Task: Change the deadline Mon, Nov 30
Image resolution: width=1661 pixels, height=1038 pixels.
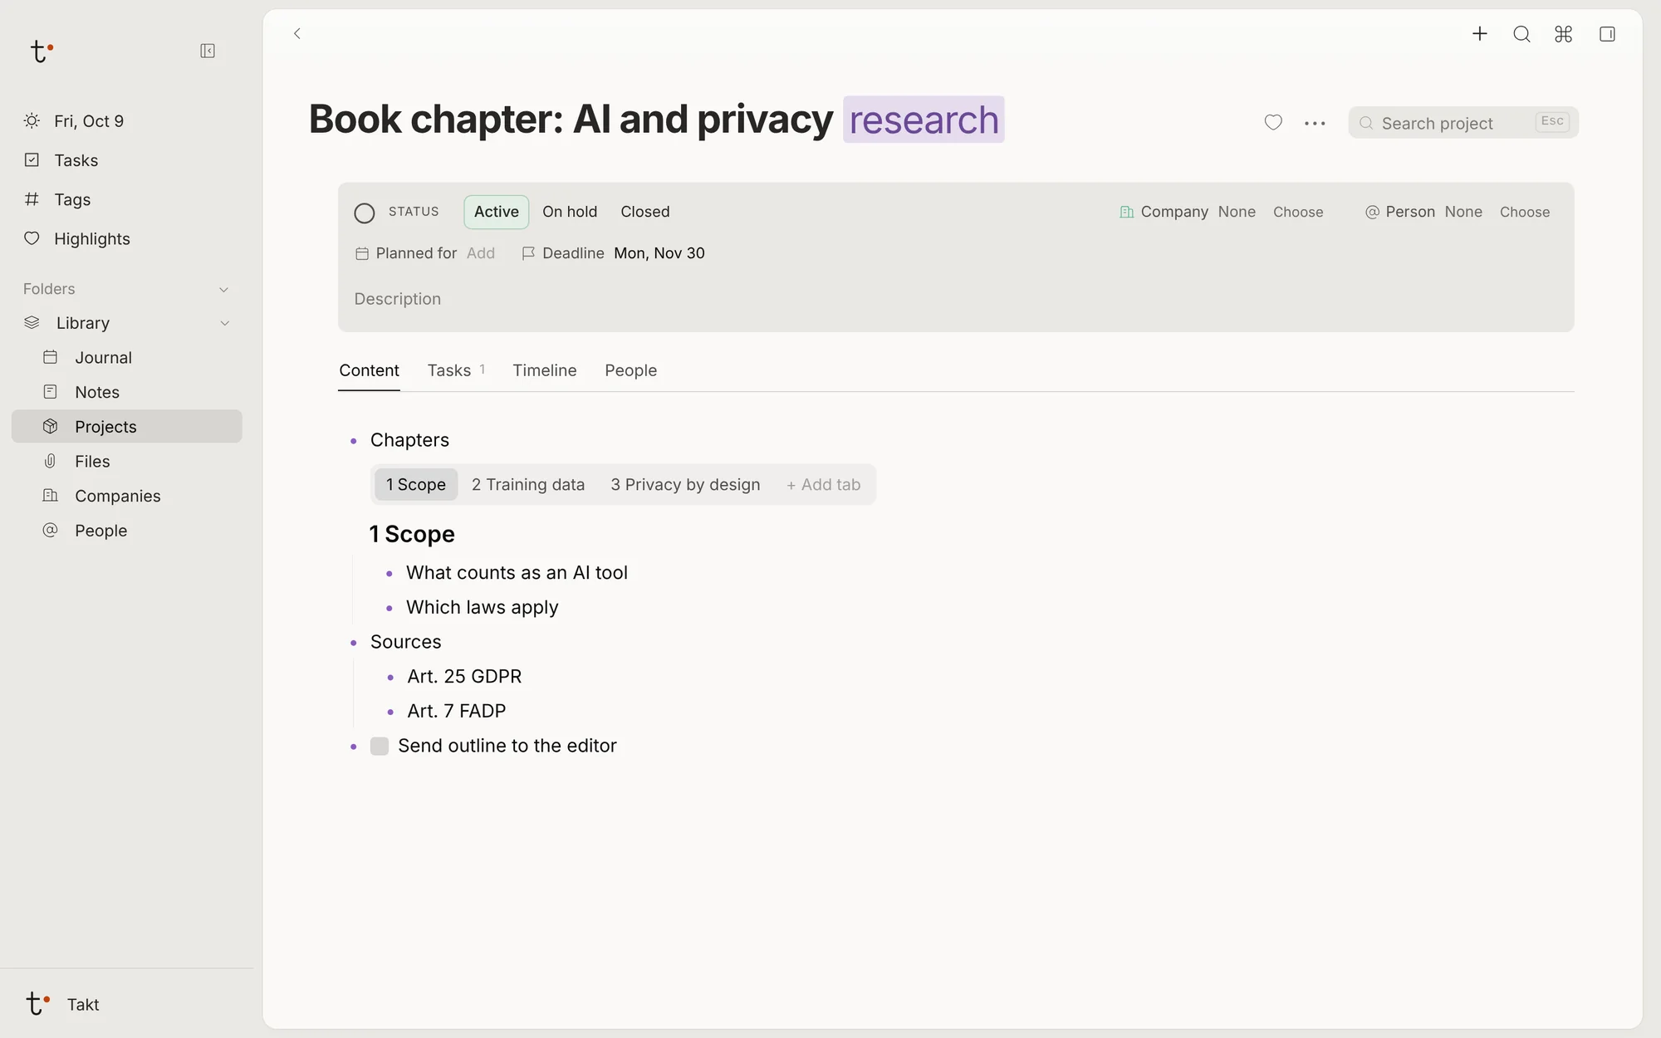Action: (x=659, y=253)
